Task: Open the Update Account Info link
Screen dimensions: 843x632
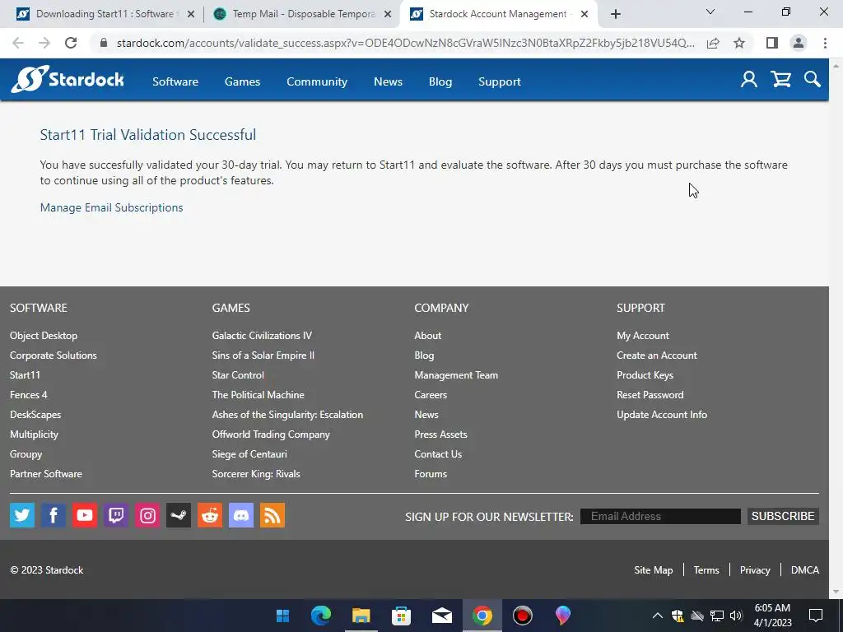Action: click(662, 415)
